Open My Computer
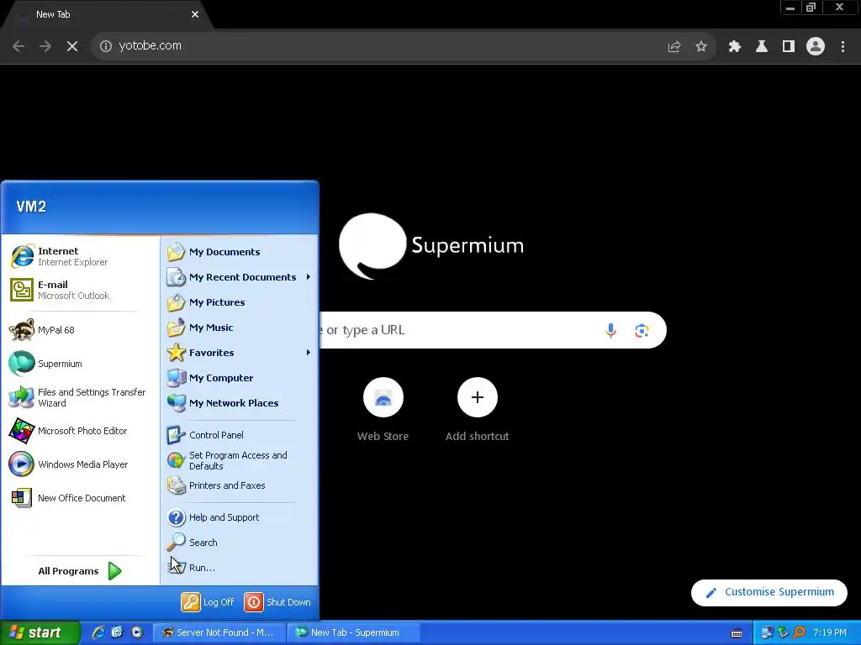 240,379
